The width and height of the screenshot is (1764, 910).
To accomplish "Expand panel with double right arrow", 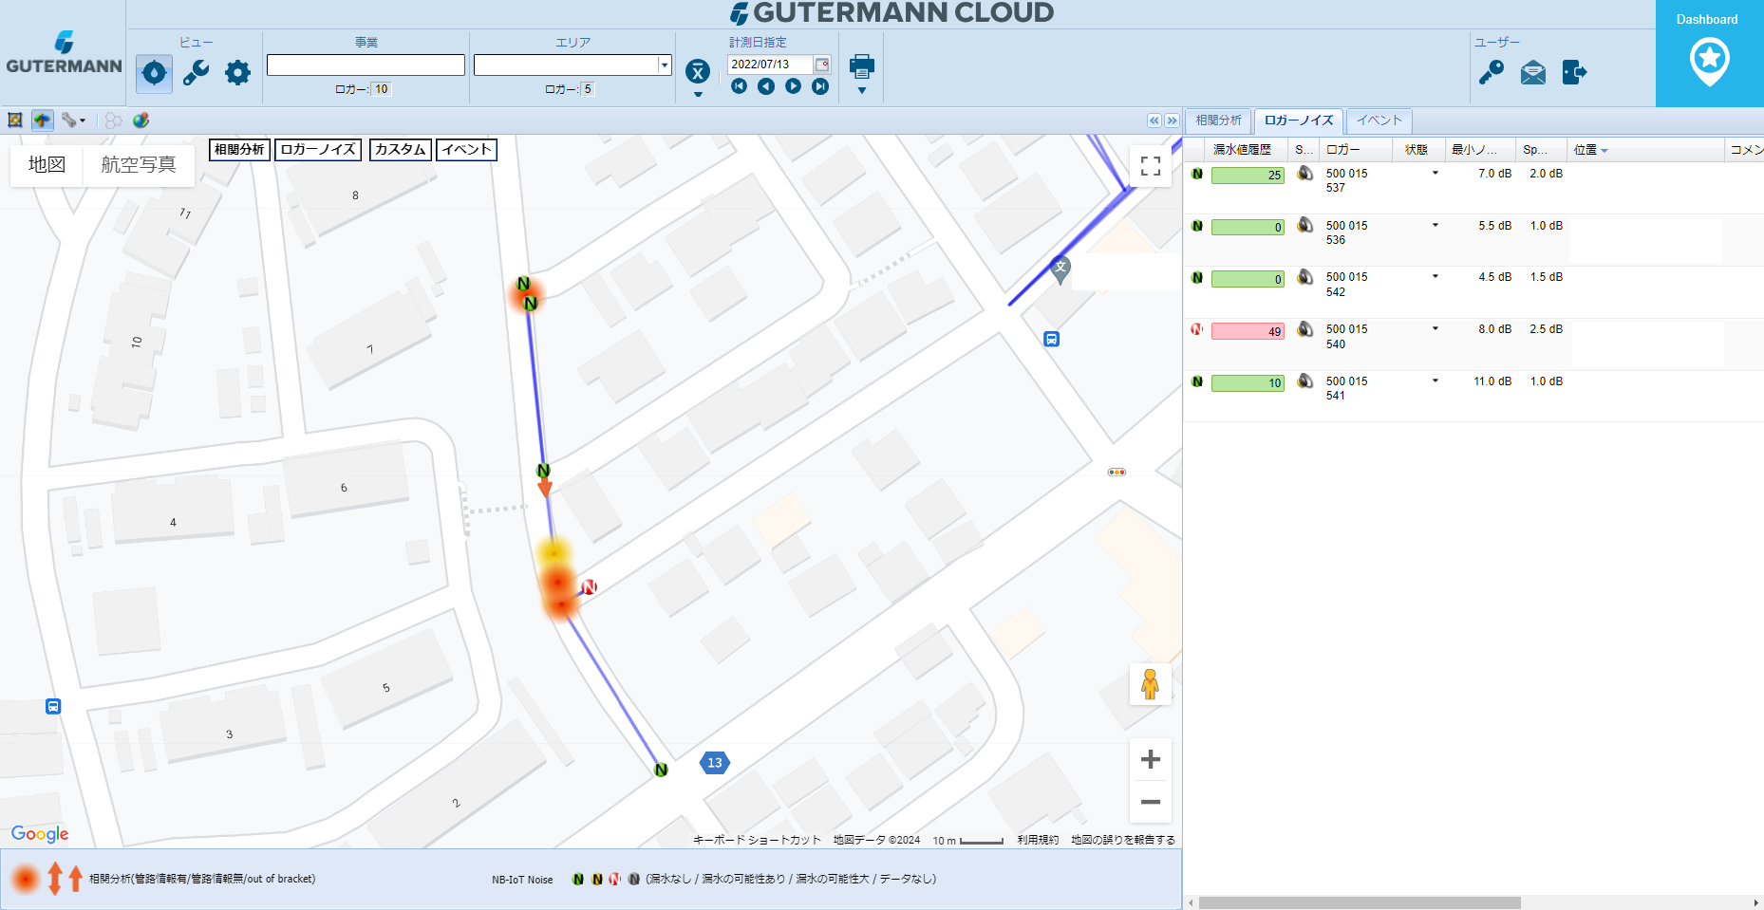I will pos(1172,121).
